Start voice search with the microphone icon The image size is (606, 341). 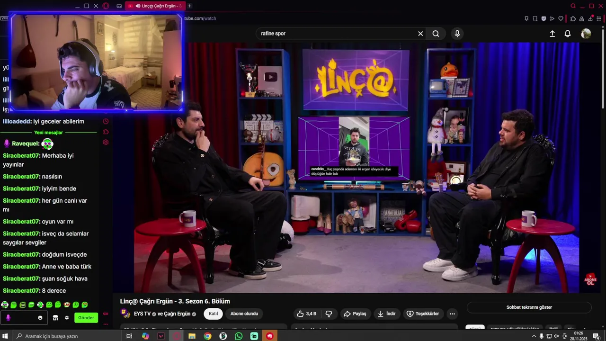[457, 34]
